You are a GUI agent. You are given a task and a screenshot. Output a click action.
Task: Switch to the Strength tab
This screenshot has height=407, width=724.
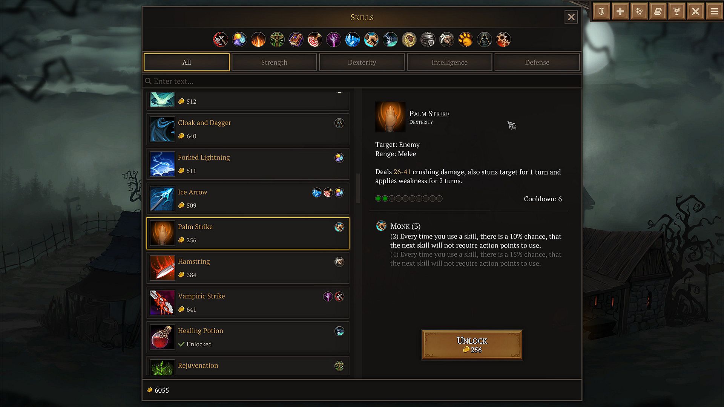(x=274, y=62)
